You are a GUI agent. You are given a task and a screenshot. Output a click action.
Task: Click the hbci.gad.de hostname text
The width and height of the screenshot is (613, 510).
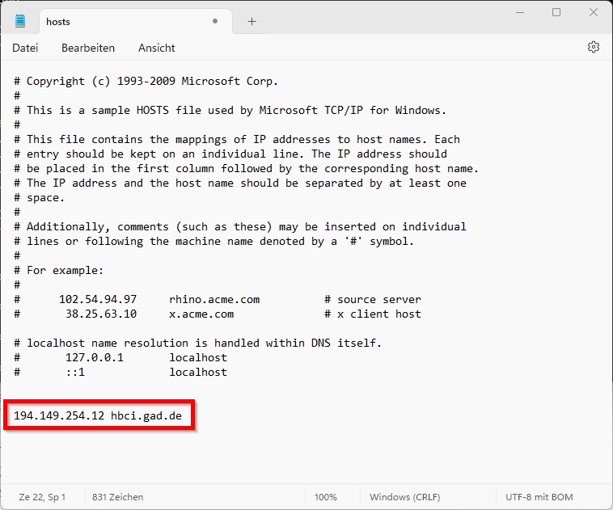pyautogui.click(x=146, y=415)
